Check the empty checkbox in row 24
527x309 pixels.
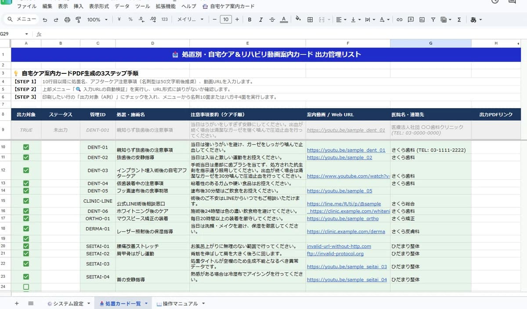[x=26, y=287]
